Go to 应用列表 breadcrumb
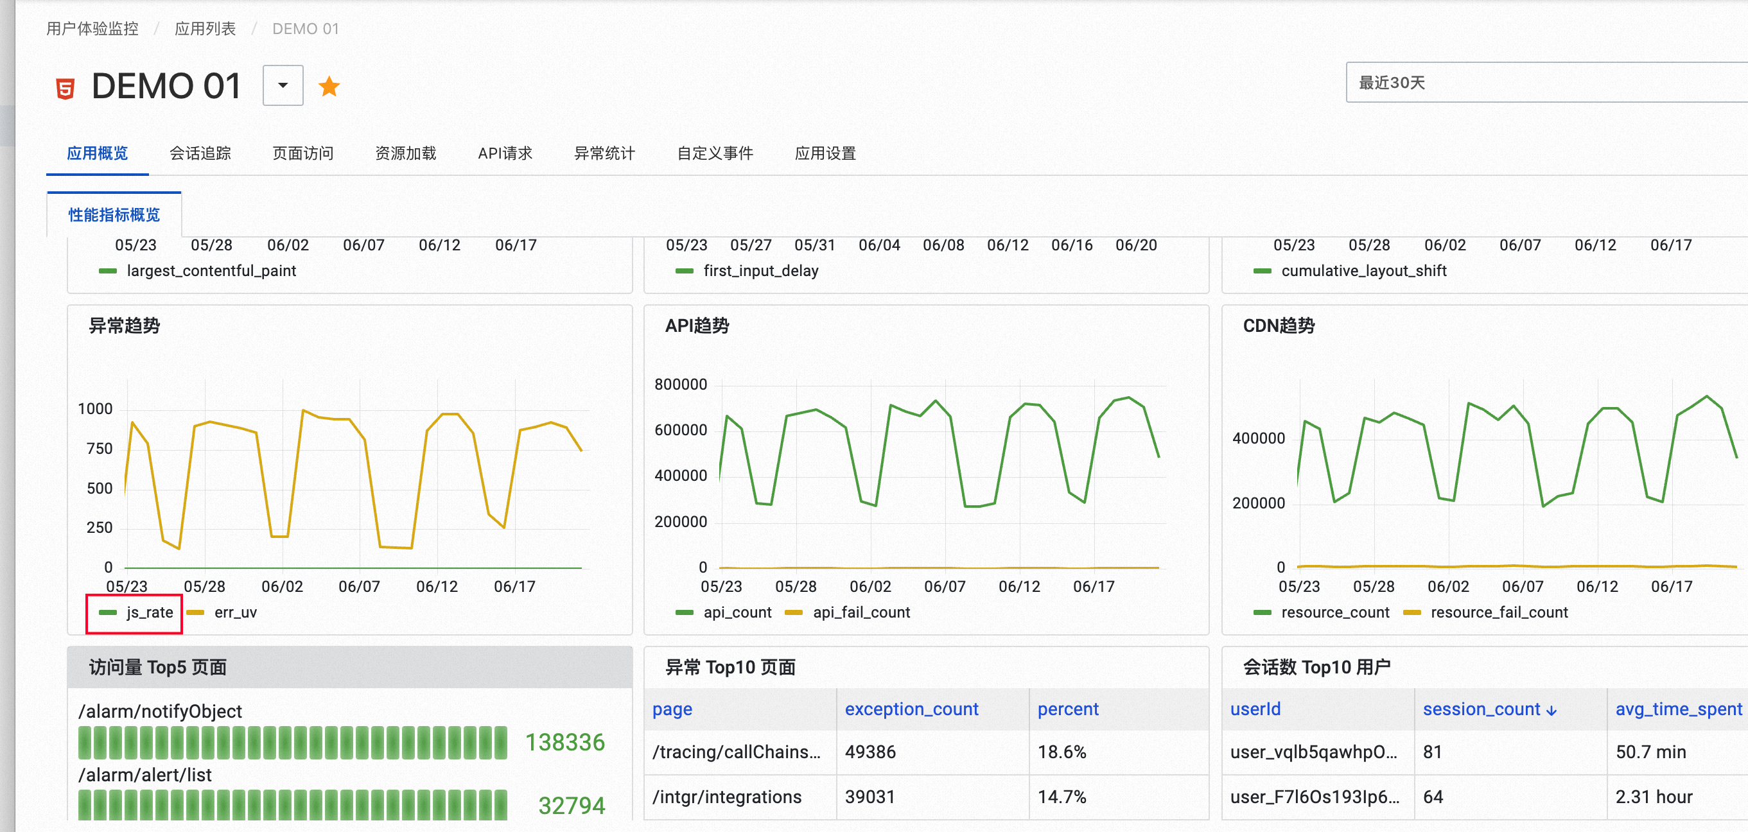Image resolution: width=1748 pixels, height=832 pixels. click(205, 28)
